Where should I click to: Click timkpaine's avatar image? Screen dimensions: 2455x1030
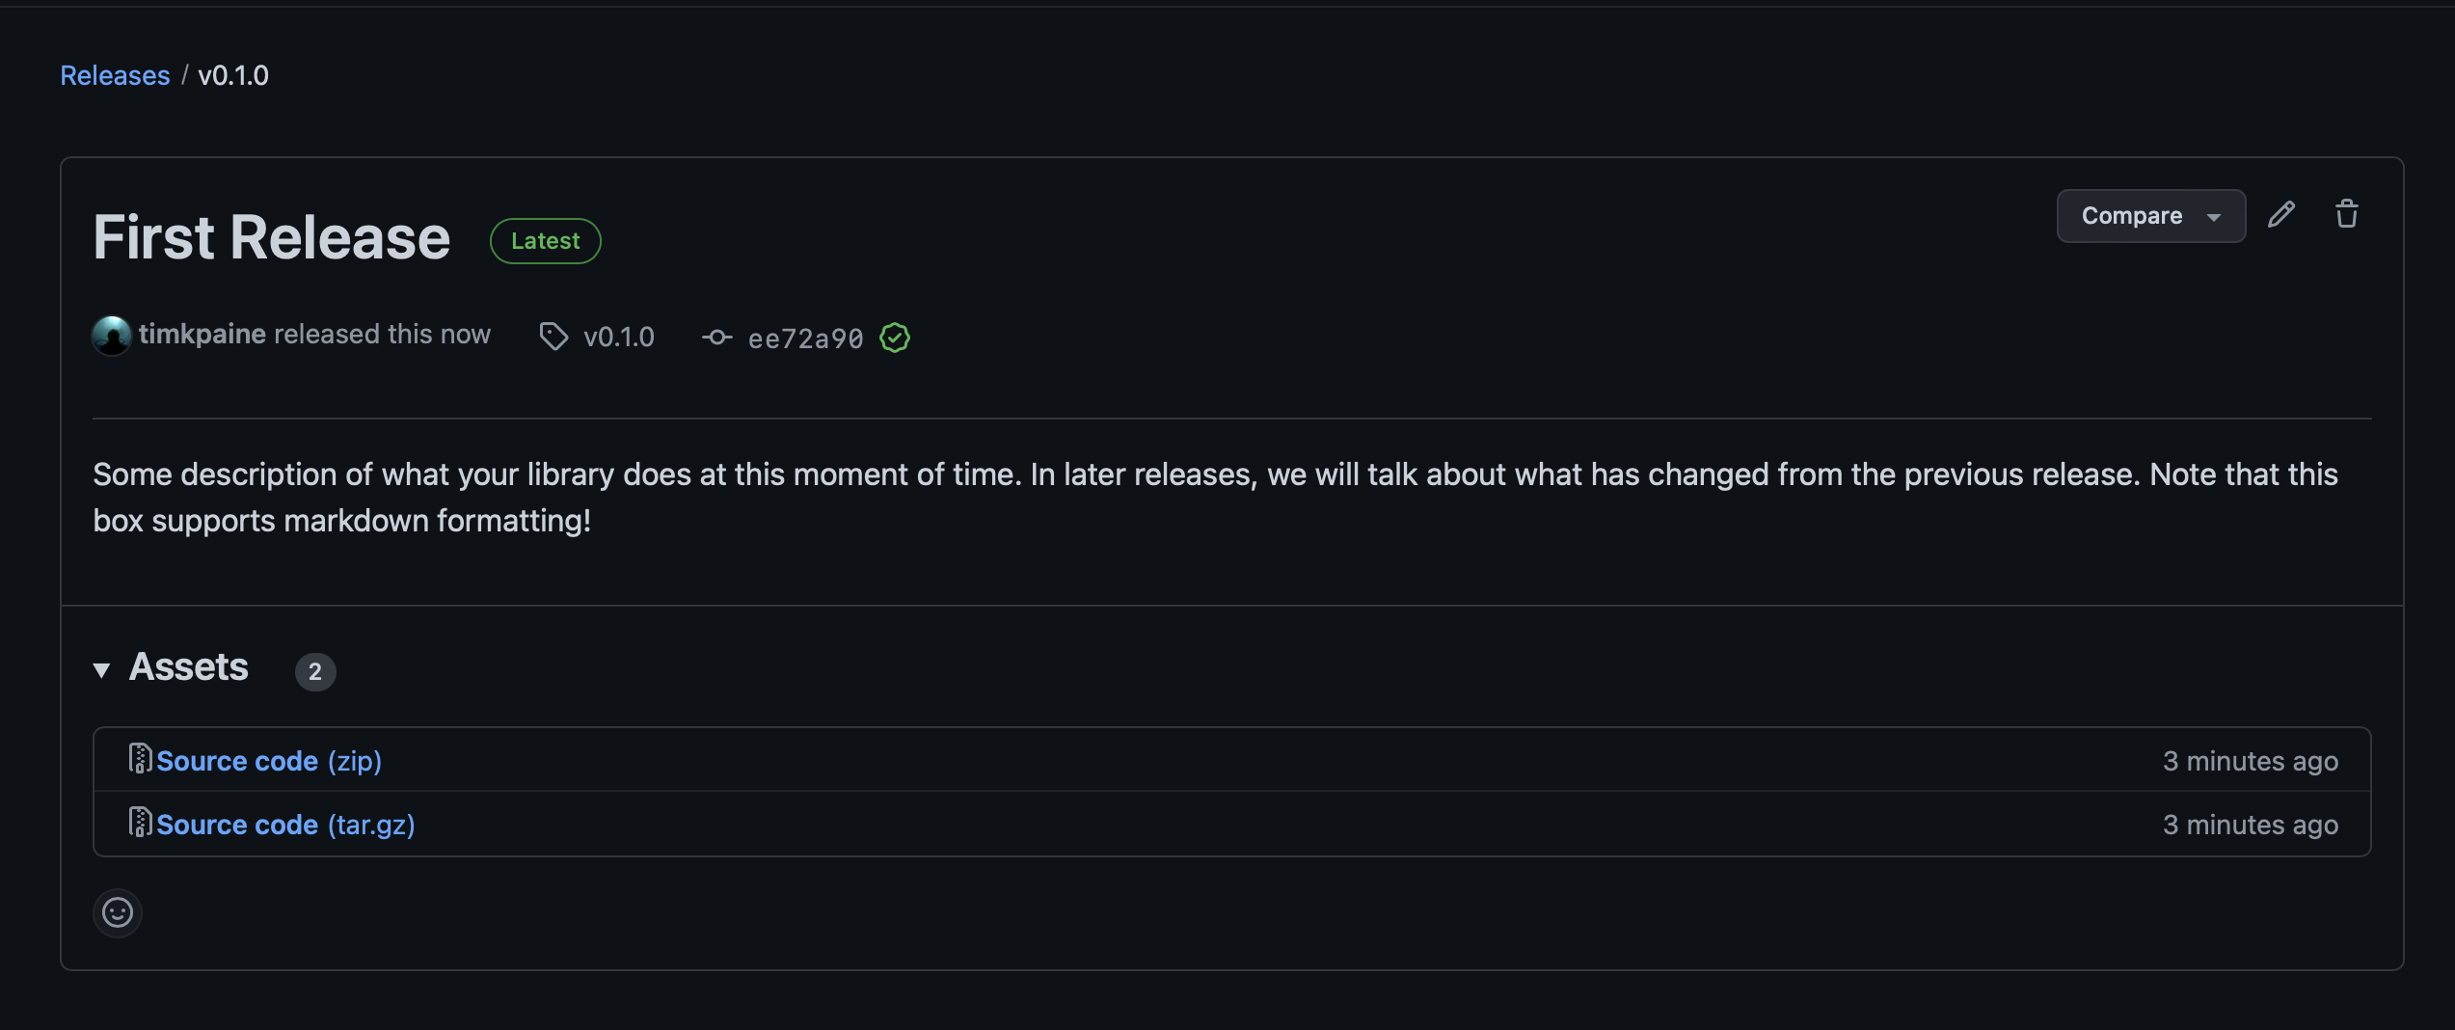pyautogui.click(x=112, y=336)
